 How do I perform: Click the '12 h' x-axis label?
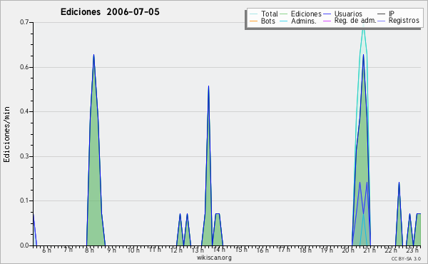coord(176,250)
